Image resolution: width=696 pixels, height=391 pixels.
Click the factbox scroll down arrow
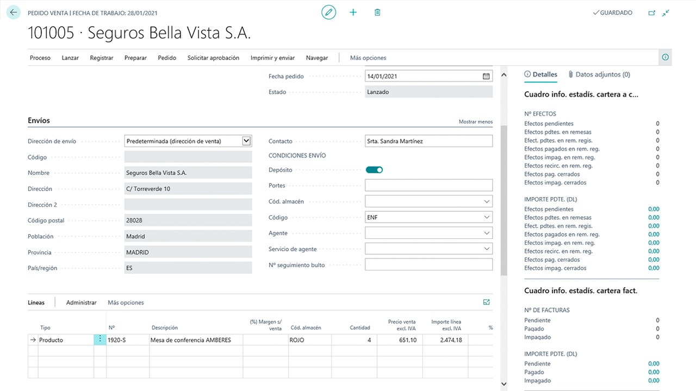(504, 384)
